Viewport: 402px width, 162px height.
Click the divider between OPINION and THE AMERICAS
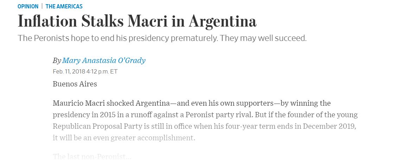click(42, 6)
